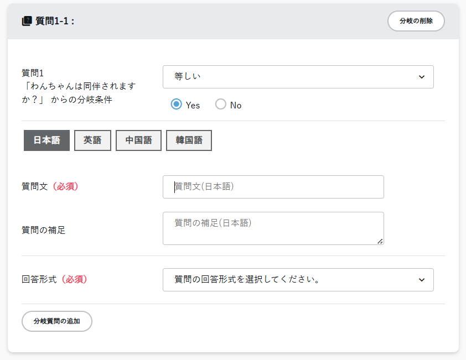Viewport: 466px width, 360px height.
Task: Switch to the 日本語 language tab
Action: [46, 140]
